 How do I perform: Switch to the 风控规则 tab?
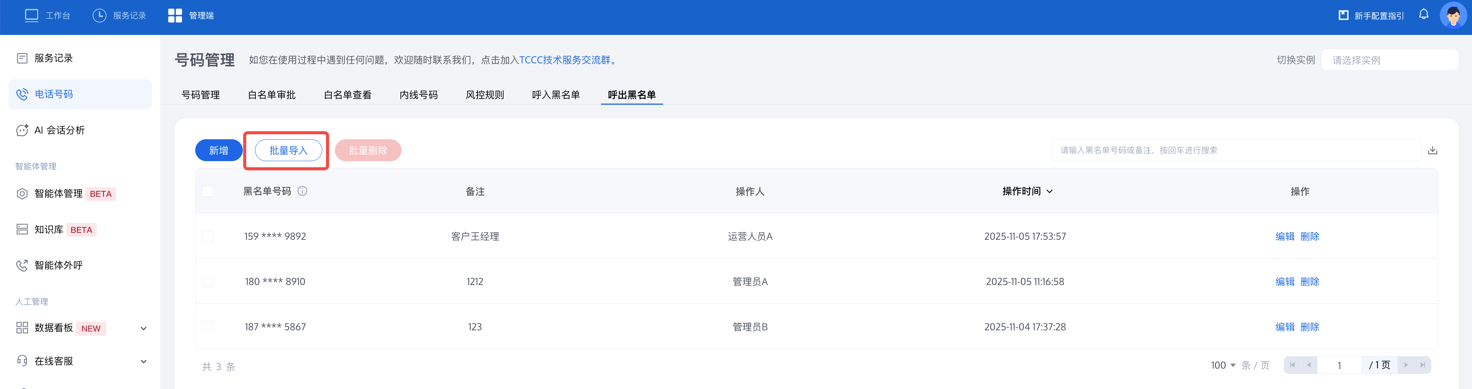(x=484, y=95)
